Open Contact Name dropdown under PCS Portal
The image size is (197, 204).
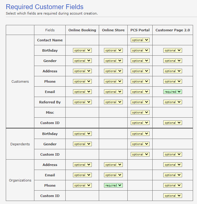140,40
